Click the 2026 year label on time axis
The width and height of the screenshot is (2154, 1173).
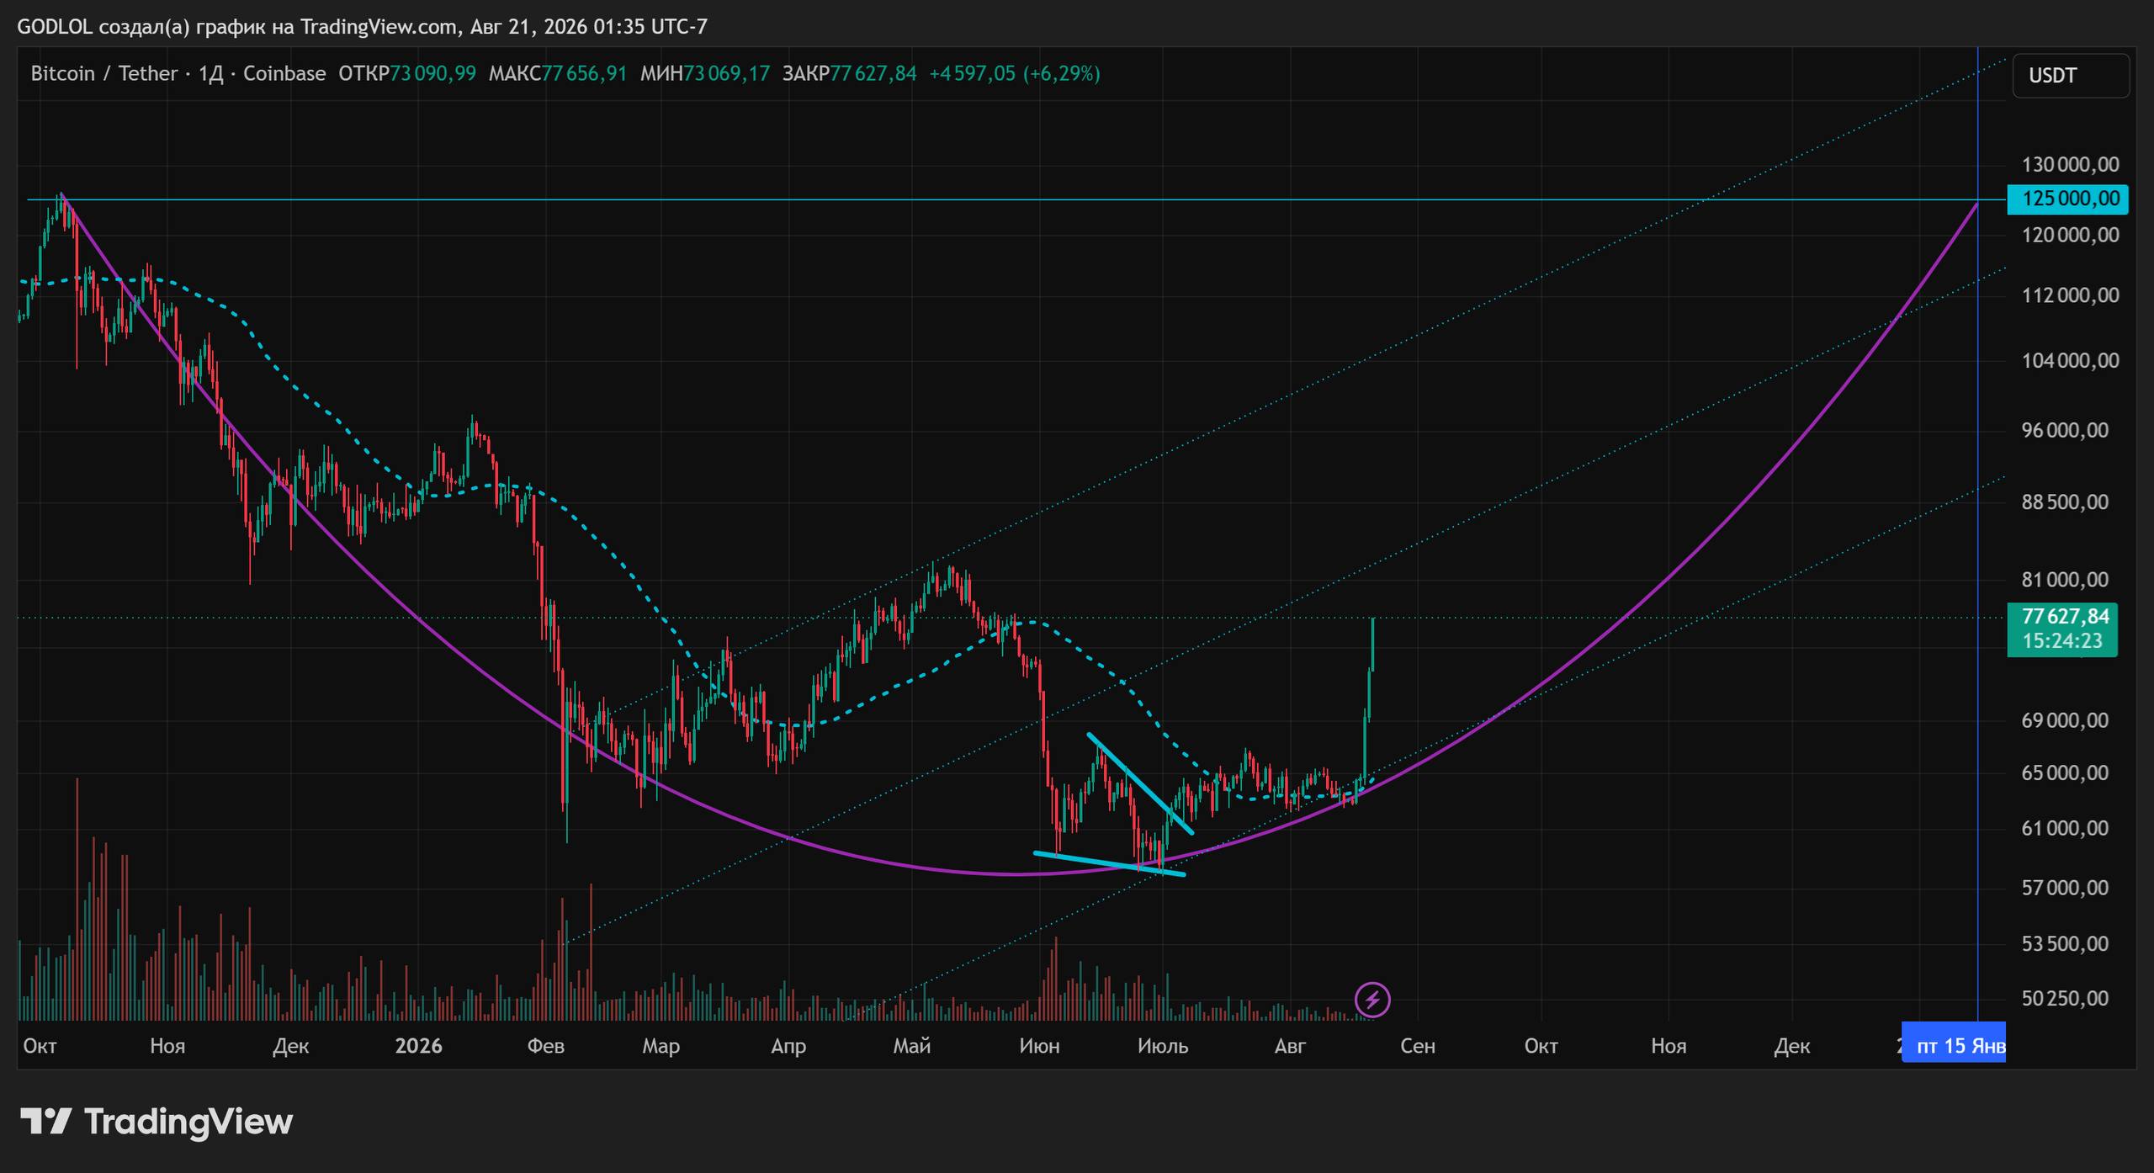tap(419, 1046)
